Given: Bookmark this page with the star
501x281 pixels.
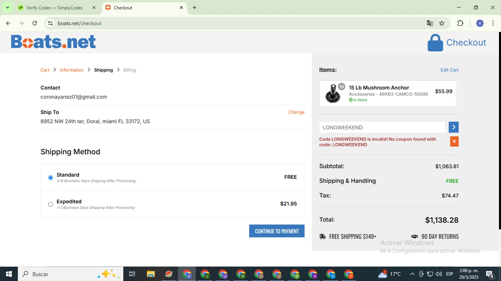Looking at the screenshot, I should [442, 23].
